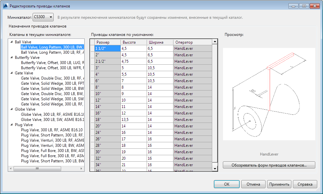Close the valve operators dialog window
Viewport: 323px width, 194px height.
coord(315,6)
